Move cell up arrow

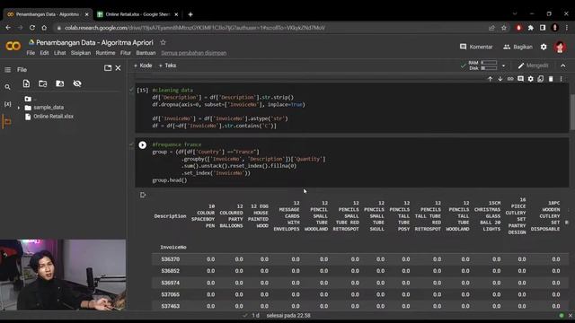[x=490, y=79]
